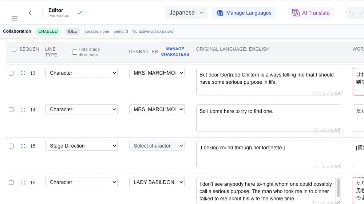364x204 pixels.
Task: Open row 14 MRS. MARCHMONT character dropdown
Action: 157,109
